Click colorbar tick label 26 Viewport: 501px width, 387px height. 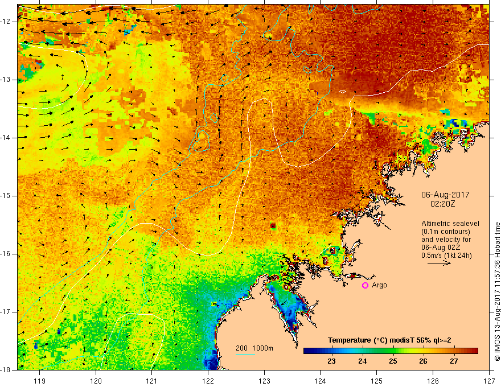tap(424, 361)
